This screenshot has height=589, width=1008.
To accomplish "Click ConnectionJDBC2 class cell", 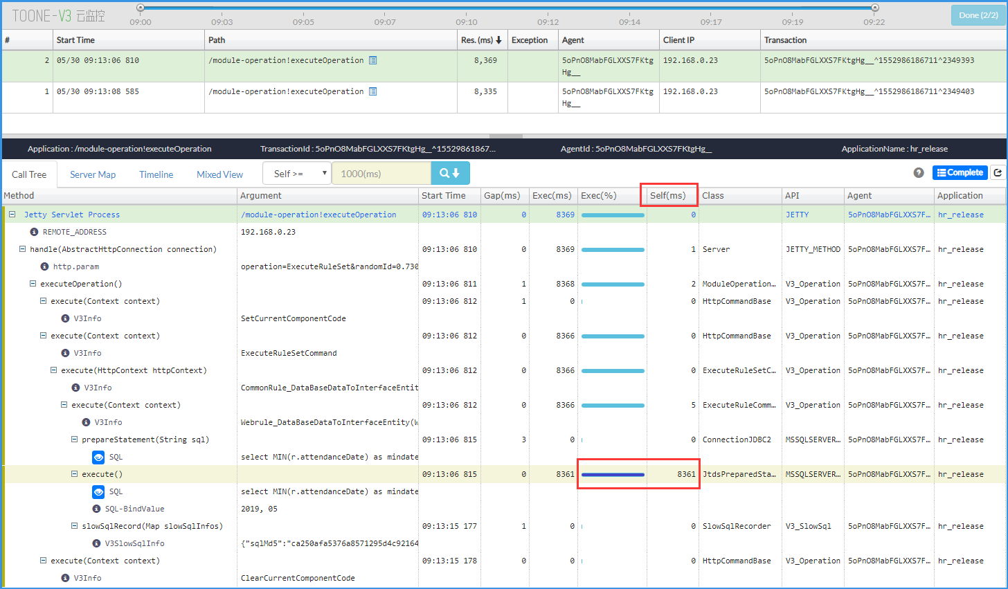I will click(x=737, y=440).
